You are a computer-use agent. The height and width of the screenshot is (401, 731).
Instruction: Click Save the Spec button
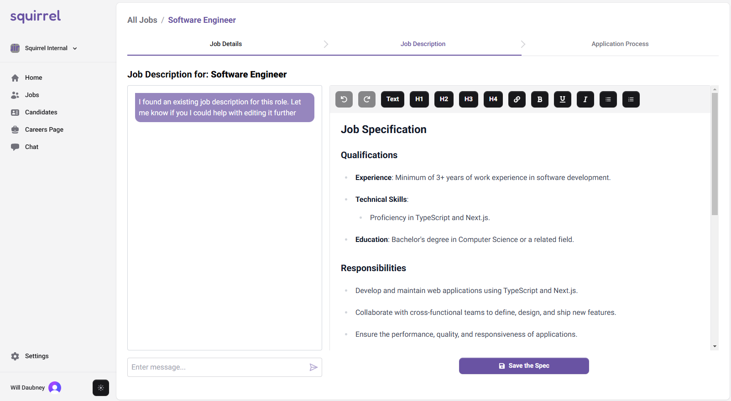click(x=524, y=366)
